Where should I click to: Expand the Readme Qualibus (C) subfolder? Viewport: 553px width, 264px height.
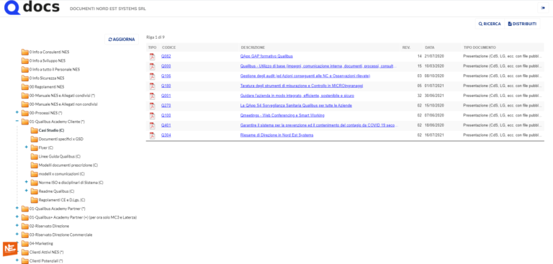[x=26, y=191]
